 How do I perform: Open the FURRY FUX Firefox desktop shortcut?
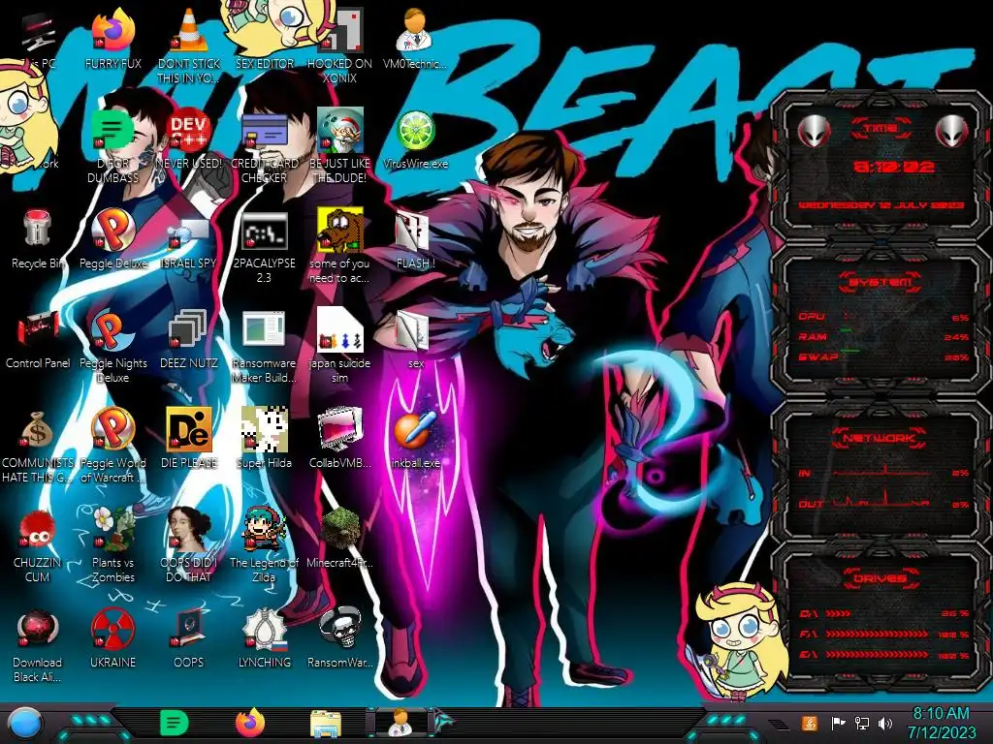coord(113,38)
